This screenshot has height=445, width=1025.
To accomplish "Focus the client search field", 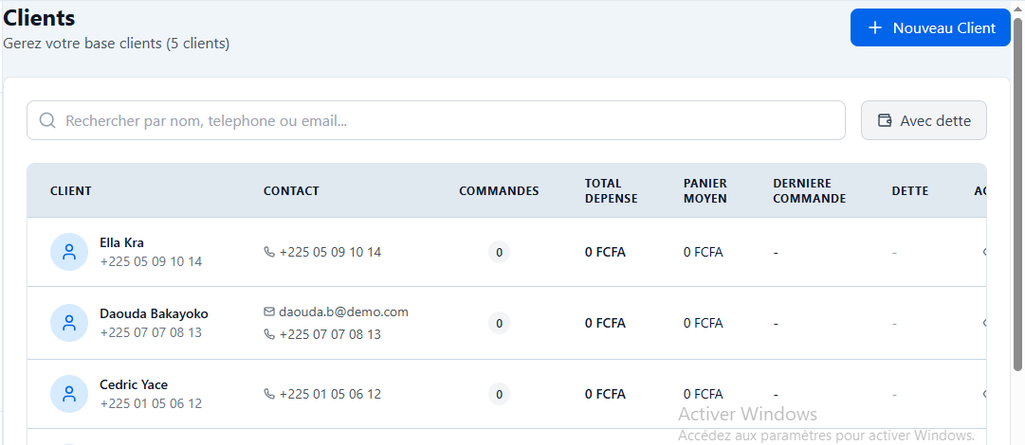I will tap(436, 120).
